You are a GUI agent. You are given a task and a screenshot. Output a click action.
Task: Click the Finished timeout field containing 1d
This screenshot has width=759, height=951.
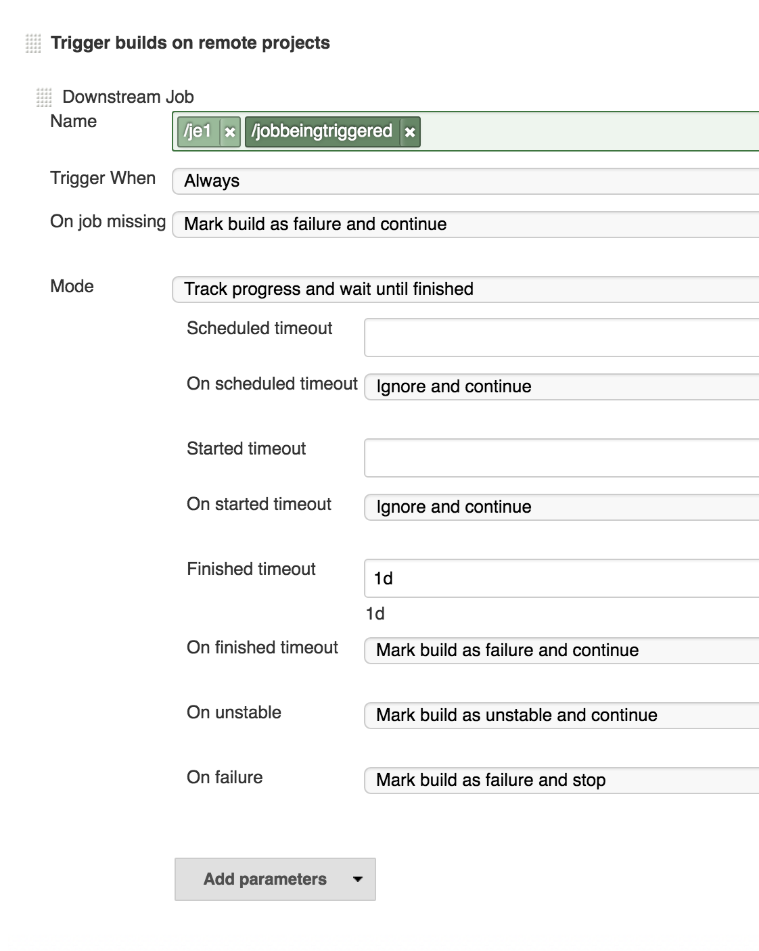pyautogui.click(x=561, y=578)
